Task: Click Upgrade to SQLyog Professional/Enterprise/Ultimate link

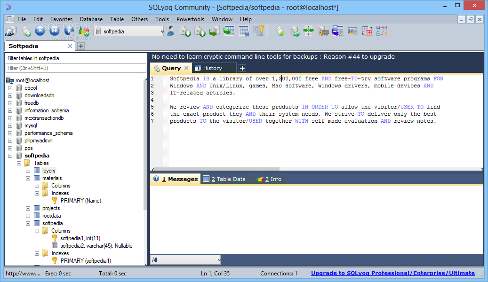Action: pyautogui.click(x=393, y=273)
